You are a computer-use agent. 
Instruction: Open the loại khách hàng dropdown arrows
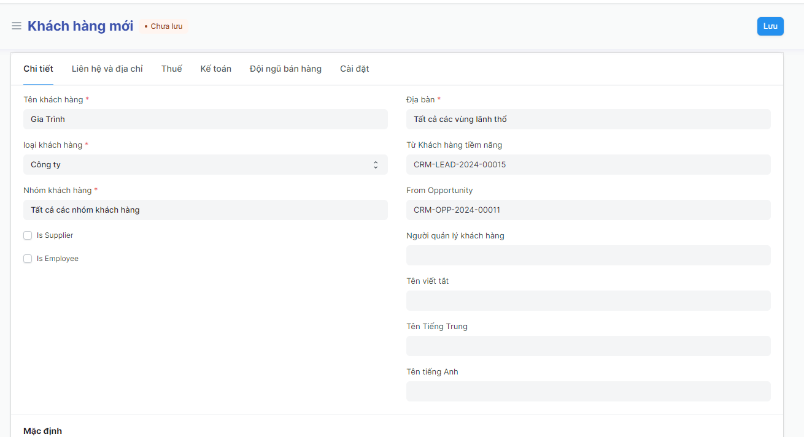pyautogui.click(x=376, y=165)
